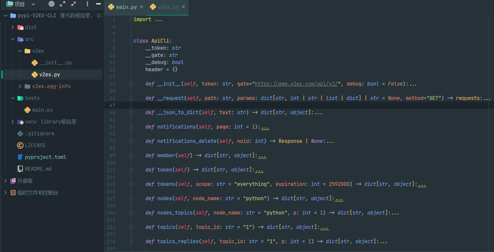The image size is (494, 252).
Task: Click the dist folder icon
Action: point(20,27)
